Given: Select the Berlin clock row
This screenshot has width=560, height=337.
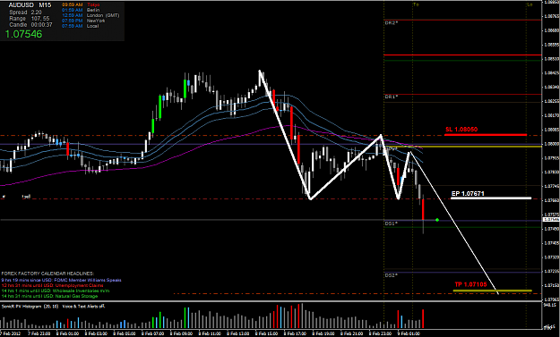Looking at the screenshot, I should (x=81, y=10).
